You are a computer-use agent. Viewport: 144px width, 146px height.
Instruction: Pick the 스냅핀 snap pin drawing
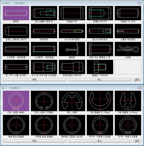128,49
